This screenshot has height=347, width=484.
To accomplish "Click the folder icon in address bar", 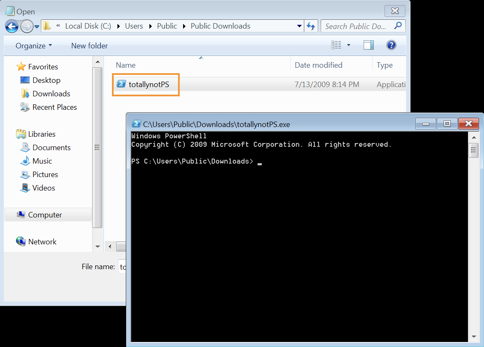I will [x=47, y=26].
